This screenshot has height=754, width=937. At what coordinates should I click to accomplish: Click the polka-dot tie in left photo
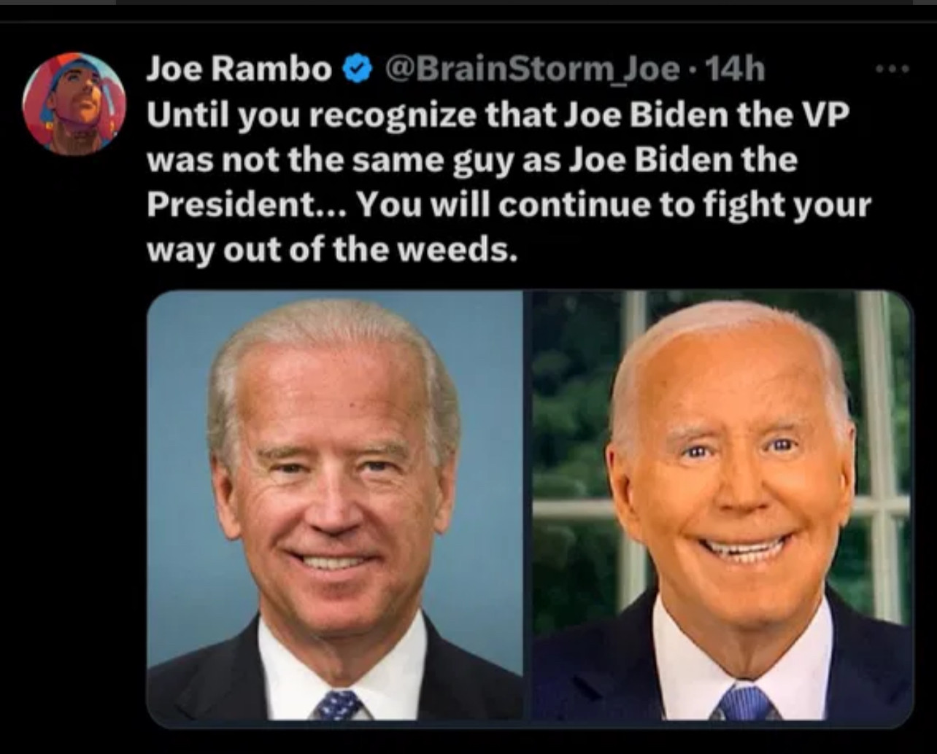point(338,706)
